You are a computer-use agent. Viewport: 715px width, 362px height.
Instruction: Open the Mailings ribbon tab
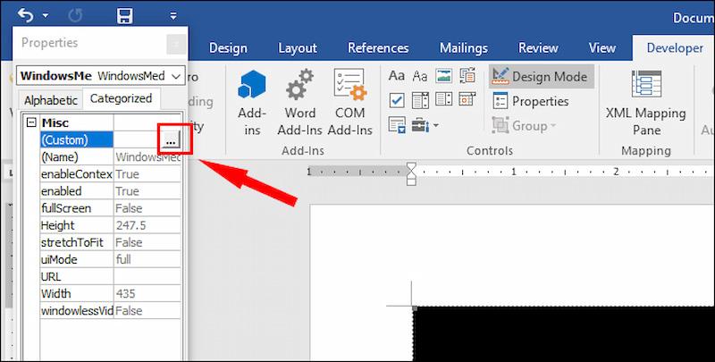pos(464,48)
